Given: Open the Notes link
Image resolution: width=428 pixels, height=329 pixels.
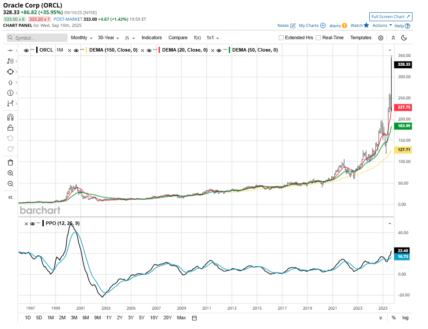Looking at the screenshot, I should (286, 25).
